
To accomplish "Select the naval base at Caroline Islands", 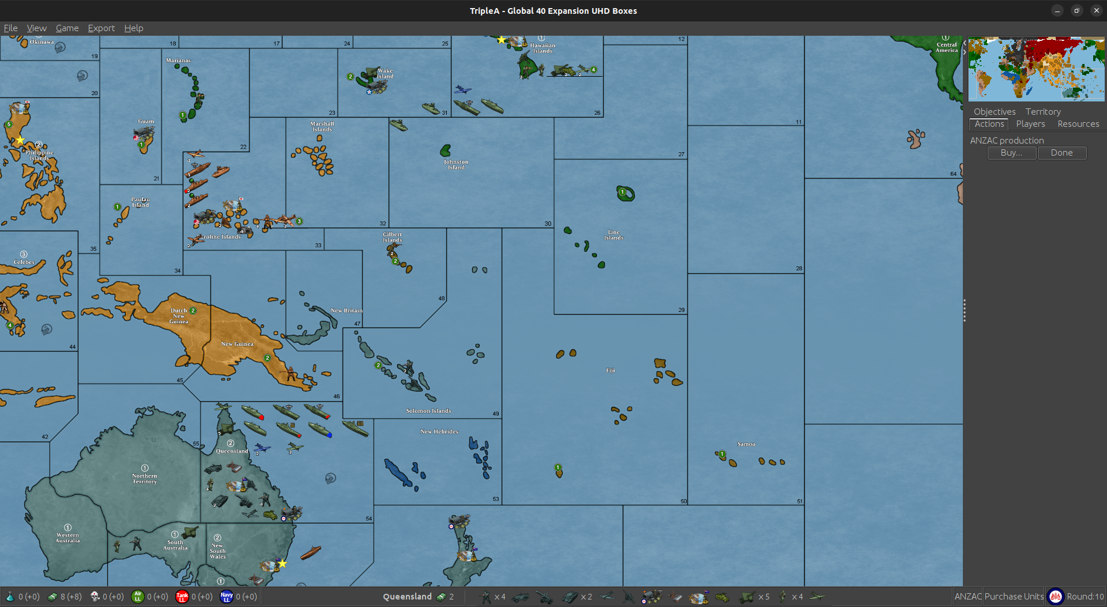I will click(x=233, y=203).
